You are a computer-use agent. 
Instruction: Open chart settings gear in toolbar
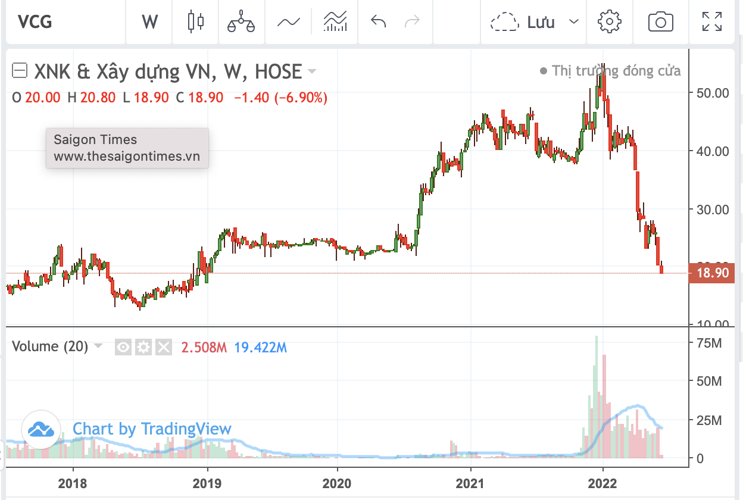point(609,22)
